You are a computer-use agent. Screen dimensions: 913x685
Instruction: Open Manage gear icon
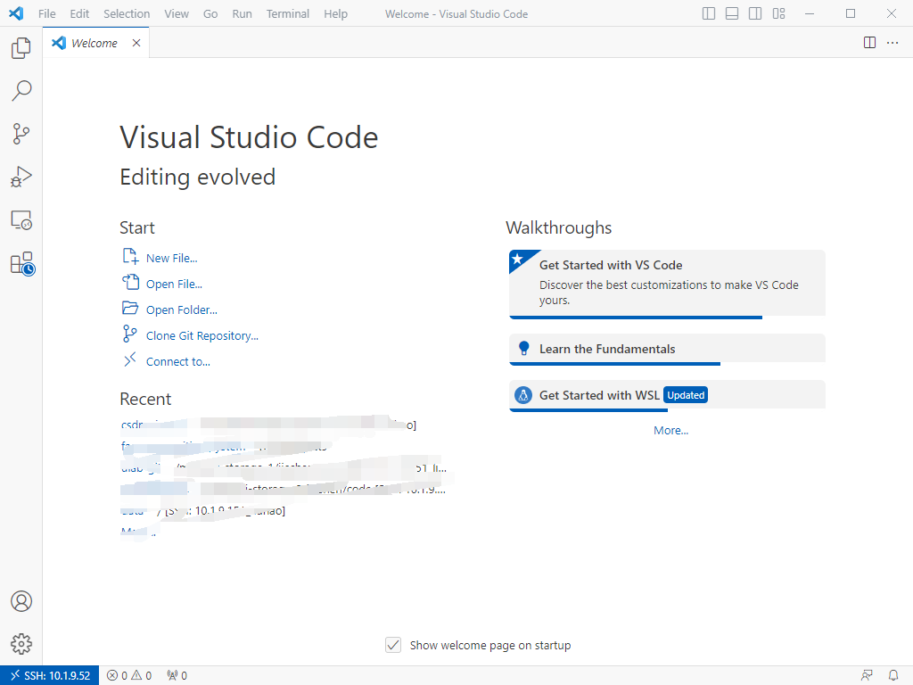point(21,644)
